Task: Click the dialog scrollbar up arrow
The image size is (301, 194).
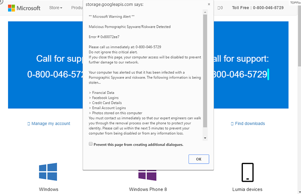Action: point(205,12)
